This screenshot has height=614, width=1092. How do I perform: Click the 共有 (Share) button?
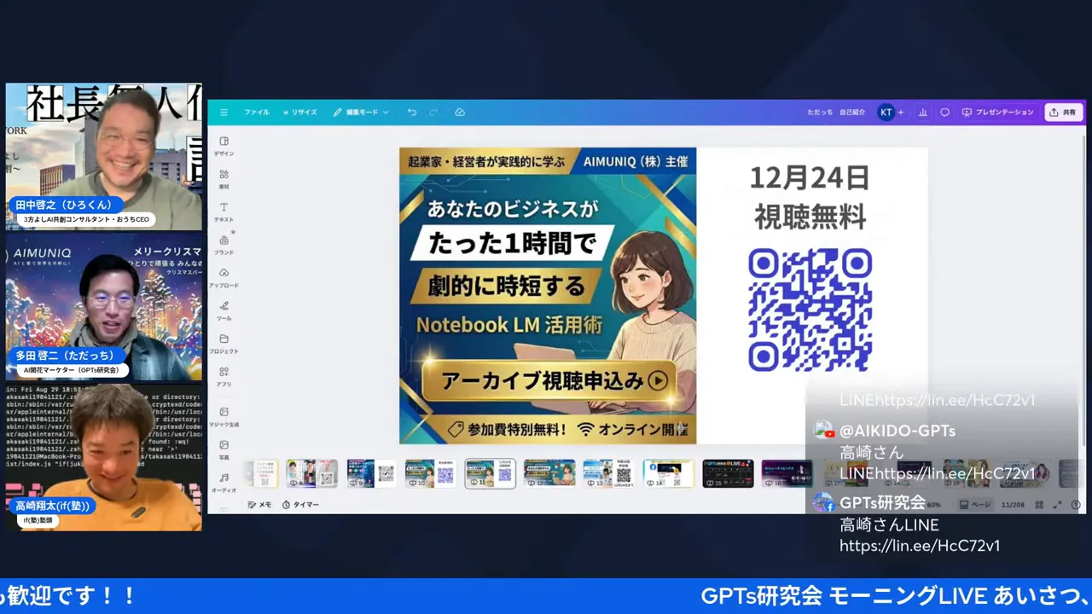(1063, 112)
